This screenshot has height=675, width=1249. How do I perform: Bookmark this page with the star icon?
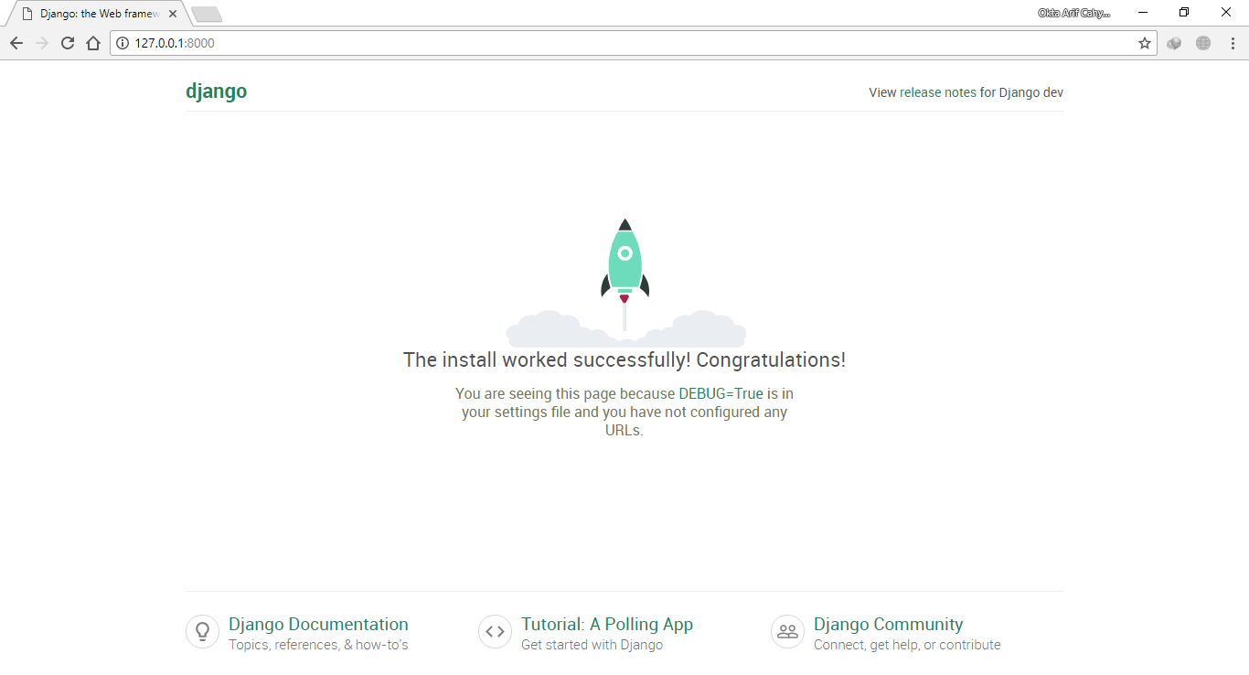pos(1144,43)
